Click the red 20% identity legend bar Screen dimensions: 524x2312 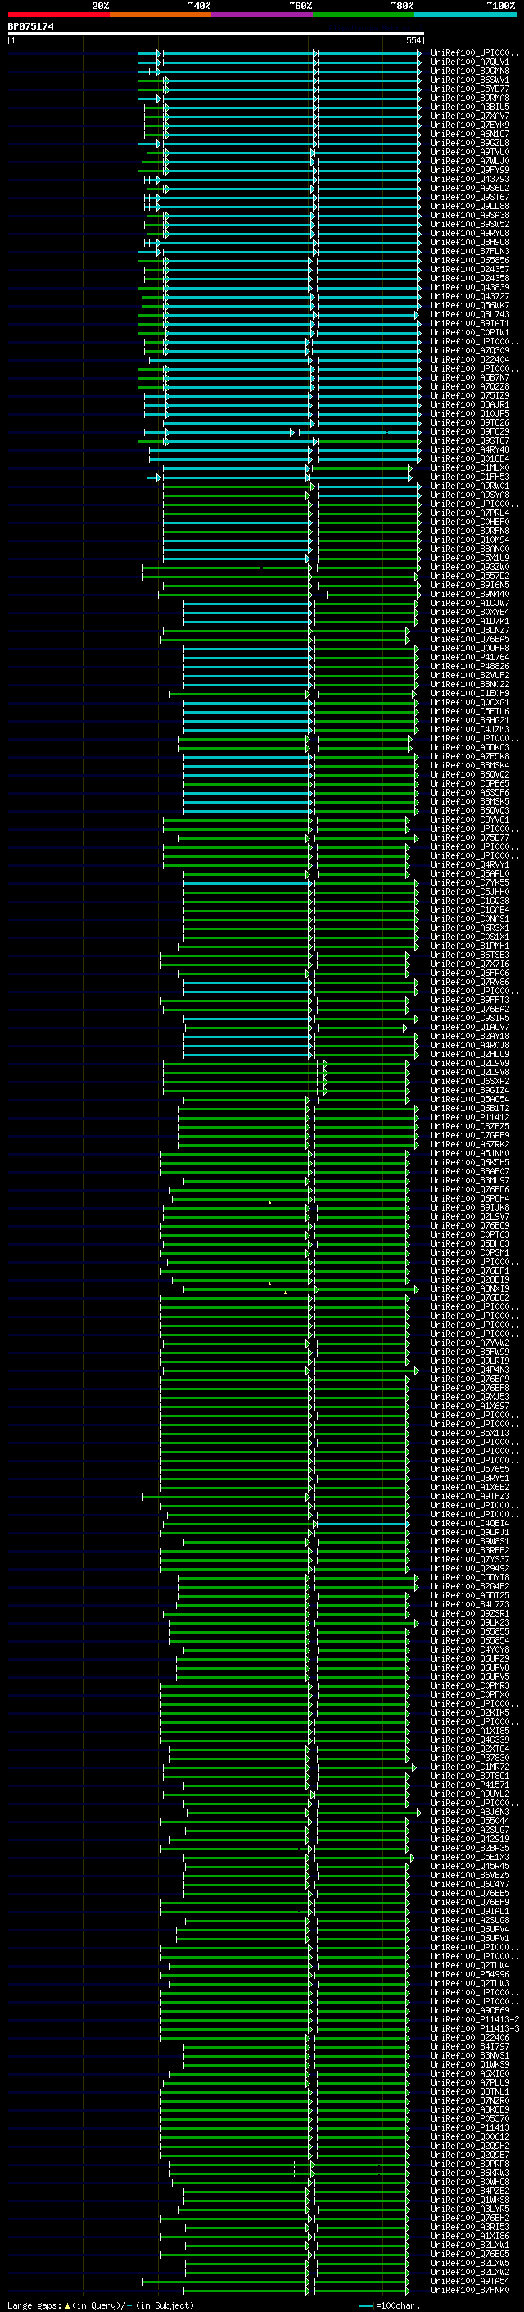point(58,15)
